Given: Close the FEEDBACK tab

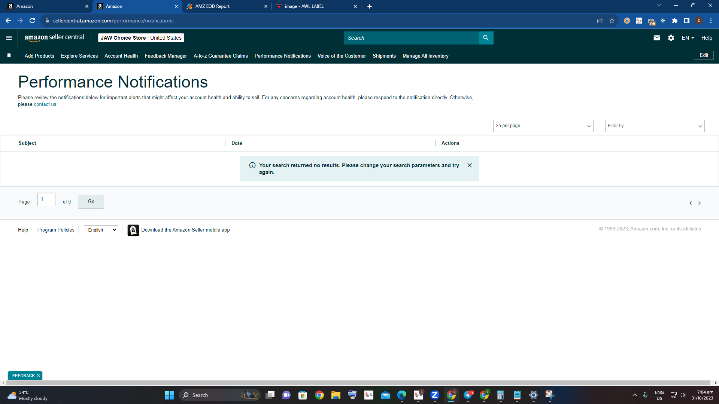Looking at the screenshot, I should tap(38, 376).
